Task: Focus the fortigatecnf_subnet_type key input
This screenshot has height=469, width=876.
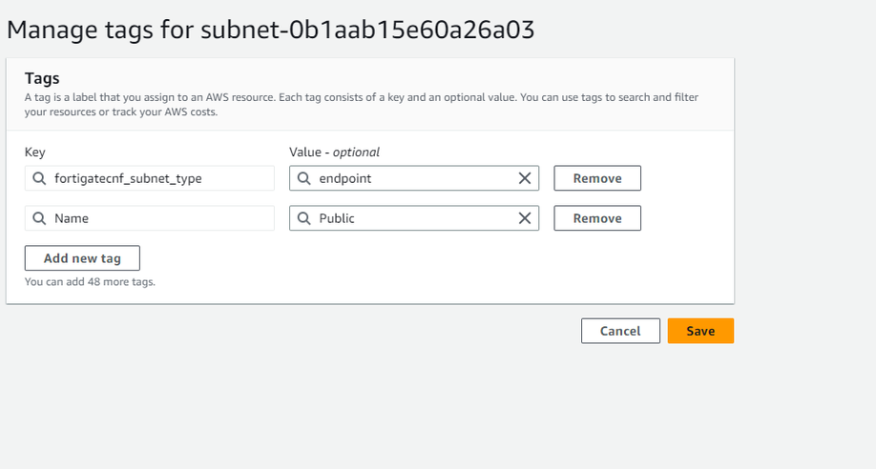Action: point(157,178)
